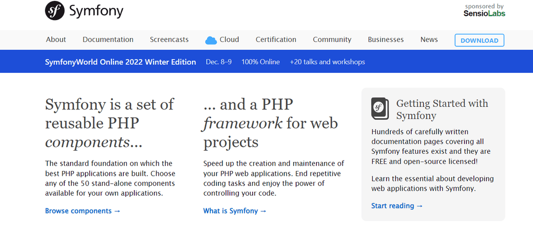Click the blue cloud icon in navigation
The height and width of the screenshot is (236, 533).
point(211,40)
